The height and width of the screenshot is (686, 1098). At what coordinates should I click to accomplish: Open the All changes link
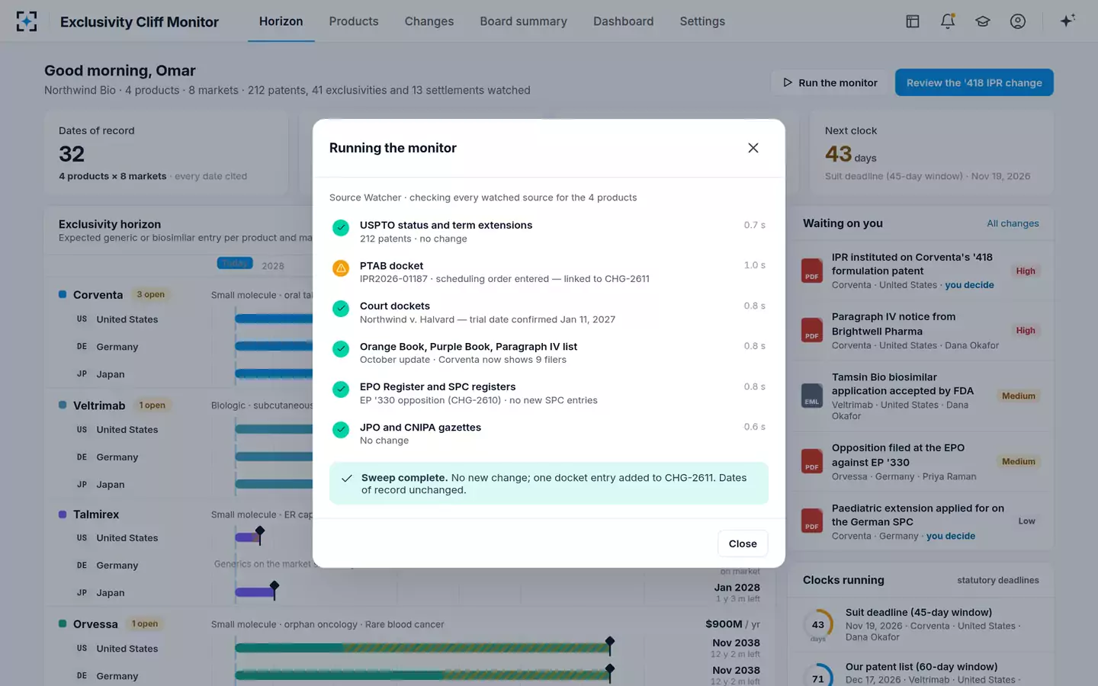[1013, 223]
